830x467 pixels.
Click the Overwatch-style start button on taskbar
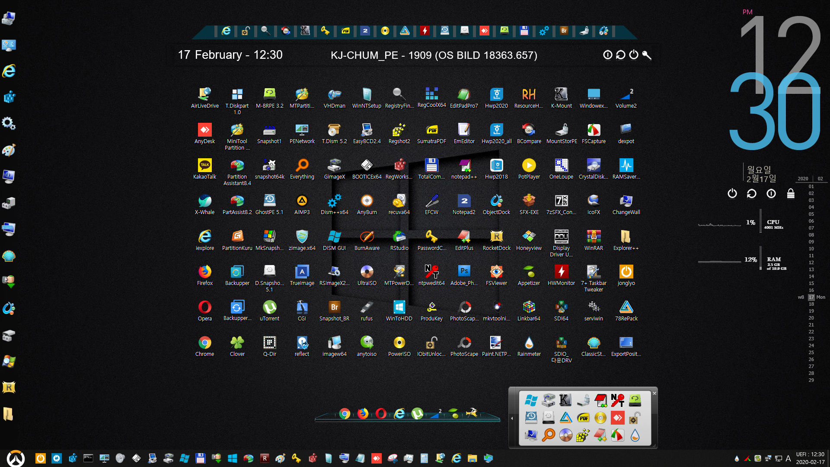16,458
